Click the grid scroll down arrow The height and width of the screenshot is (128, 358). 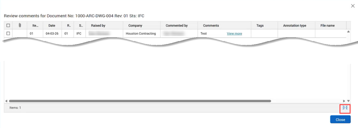(348, 101)
